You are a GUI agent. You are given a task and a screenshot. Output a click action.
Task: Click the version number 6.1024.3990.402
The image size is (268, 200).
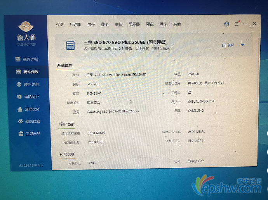(31, 165)
